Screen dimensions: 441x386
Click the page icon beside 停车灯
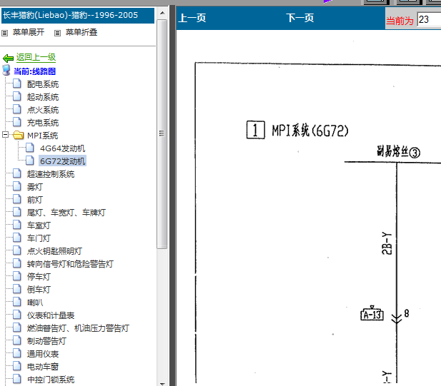[17, 276]
